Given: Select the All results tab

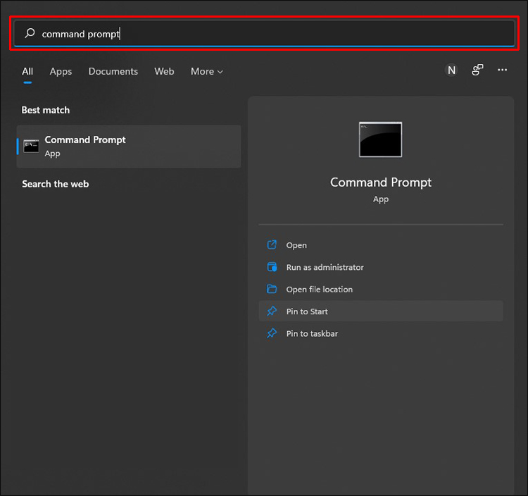Looking at the screenshot, I should pyautogui.click(x=27, y=71).
